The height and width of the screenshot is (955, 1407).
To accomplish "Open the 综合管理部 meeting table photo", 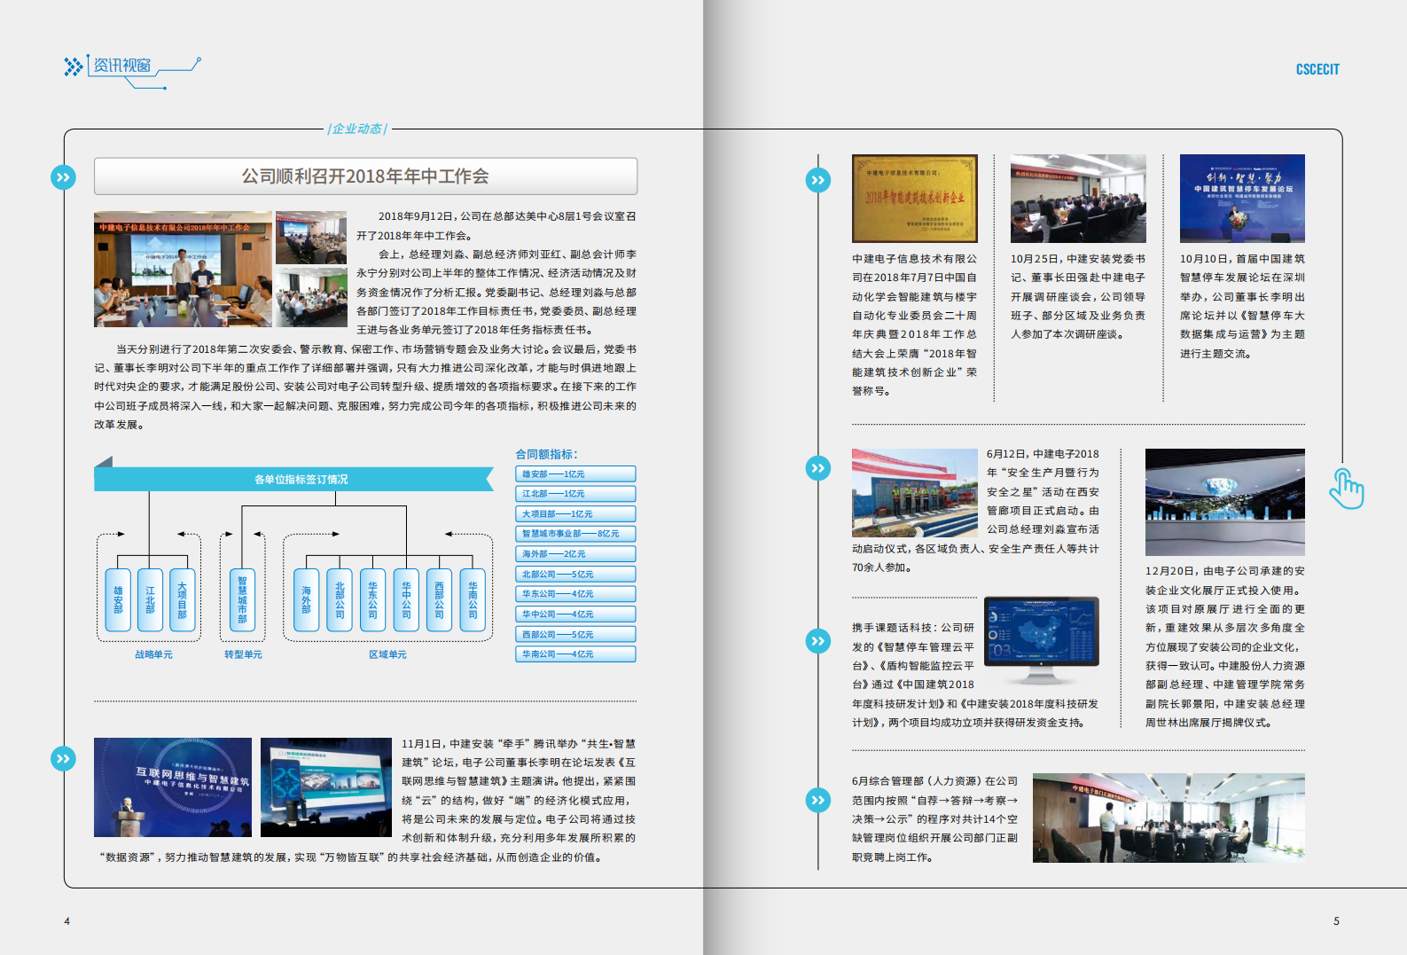I will (x=1169, y=818).
